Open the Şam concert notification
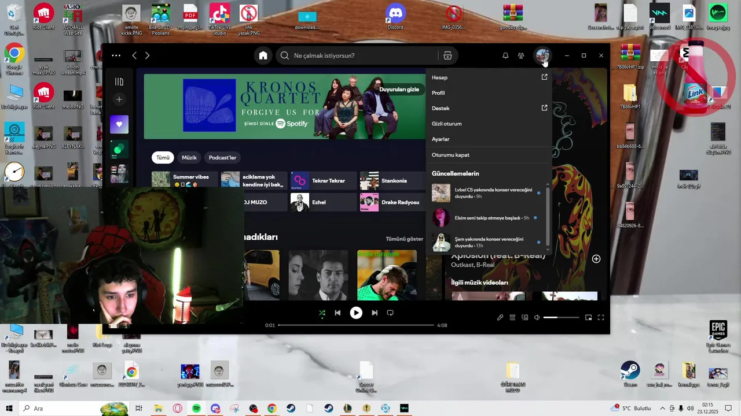This screenshot has width=741, height=416. coord(486,242)
